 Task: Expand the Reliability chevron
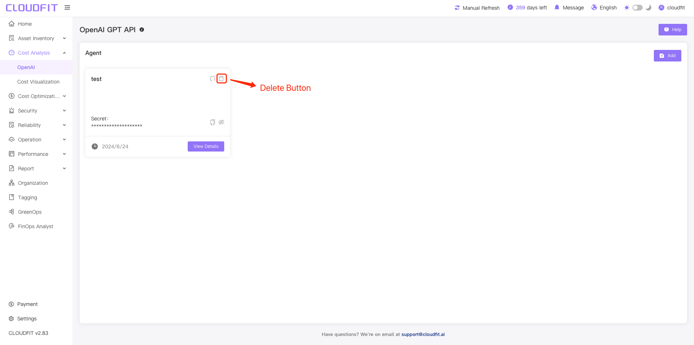tap(64, 125)
